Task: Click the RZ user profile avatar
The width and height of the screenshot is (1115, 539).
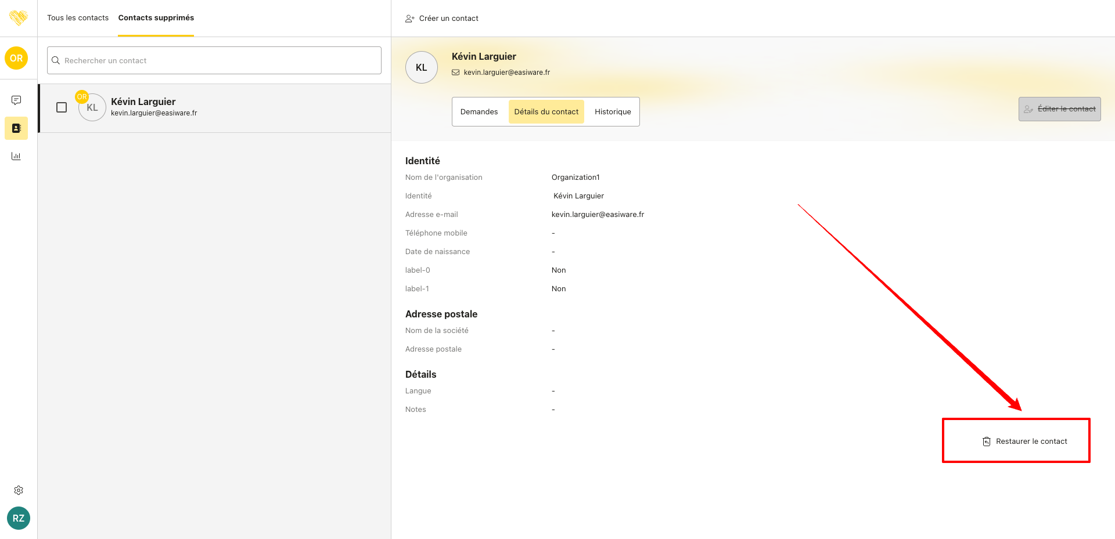Action: [19, 518]
